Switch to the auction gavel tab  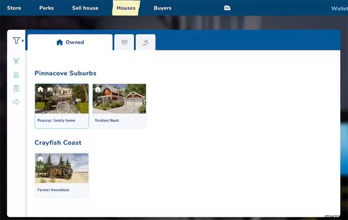145,42
